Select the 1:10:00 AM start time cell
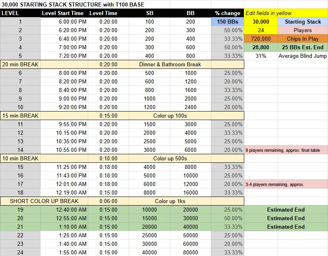The height and width of the screenshot is (256, 328). (64, 227)
